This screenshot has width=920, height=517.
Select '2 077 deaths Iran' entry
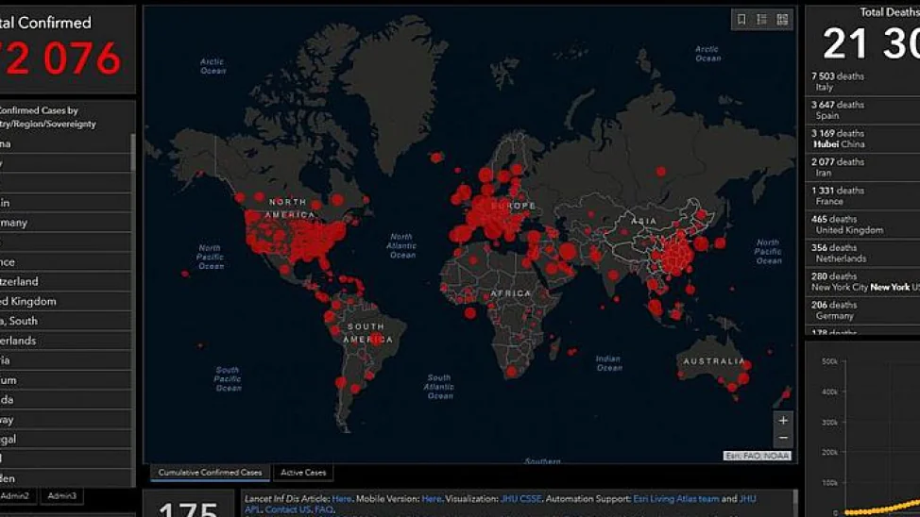[862, 167]
